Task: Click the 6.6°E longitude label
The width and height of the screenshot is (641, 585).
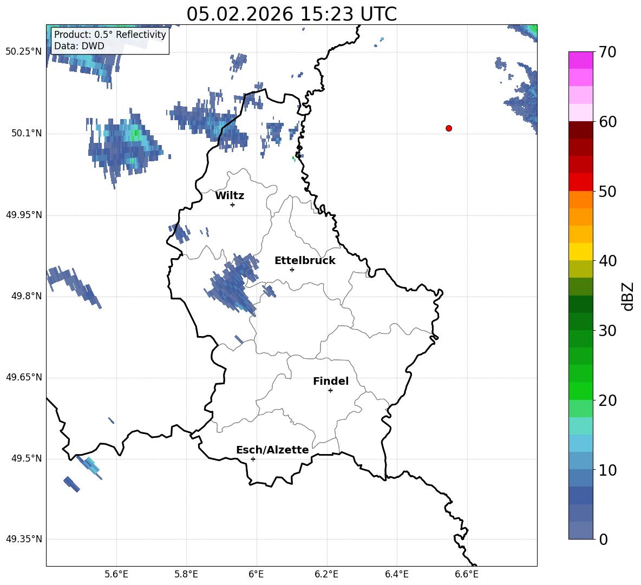Action: (467, 574)
